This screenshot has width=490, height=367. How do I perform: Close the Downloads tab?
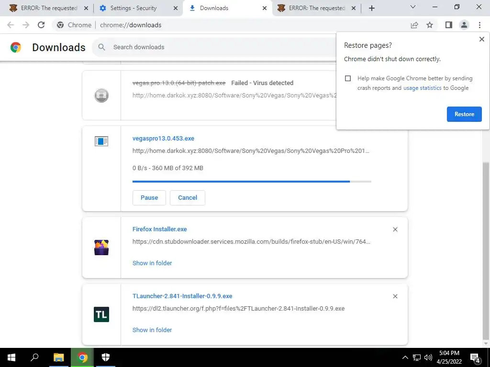(x=265, y=8)
